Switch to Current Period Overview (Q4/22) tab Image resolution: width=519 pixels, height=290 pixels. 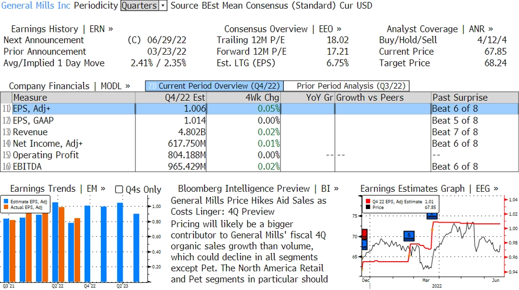(214, 86)
